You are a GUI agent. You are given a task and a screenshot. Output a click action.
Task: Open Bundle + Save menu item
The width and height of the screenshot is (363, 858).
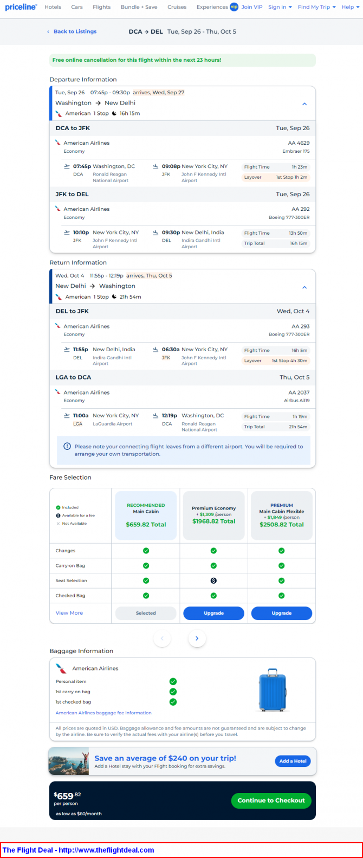[139, 7]
